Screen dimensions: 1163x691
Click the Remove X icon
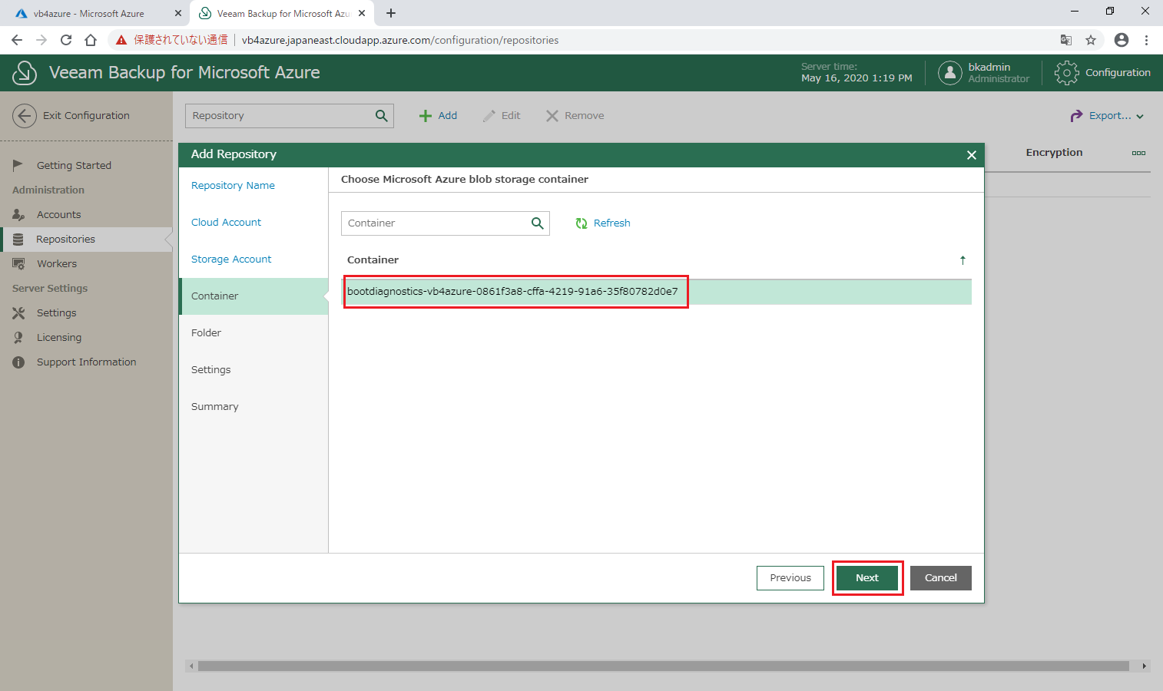(x=552, y=116)
